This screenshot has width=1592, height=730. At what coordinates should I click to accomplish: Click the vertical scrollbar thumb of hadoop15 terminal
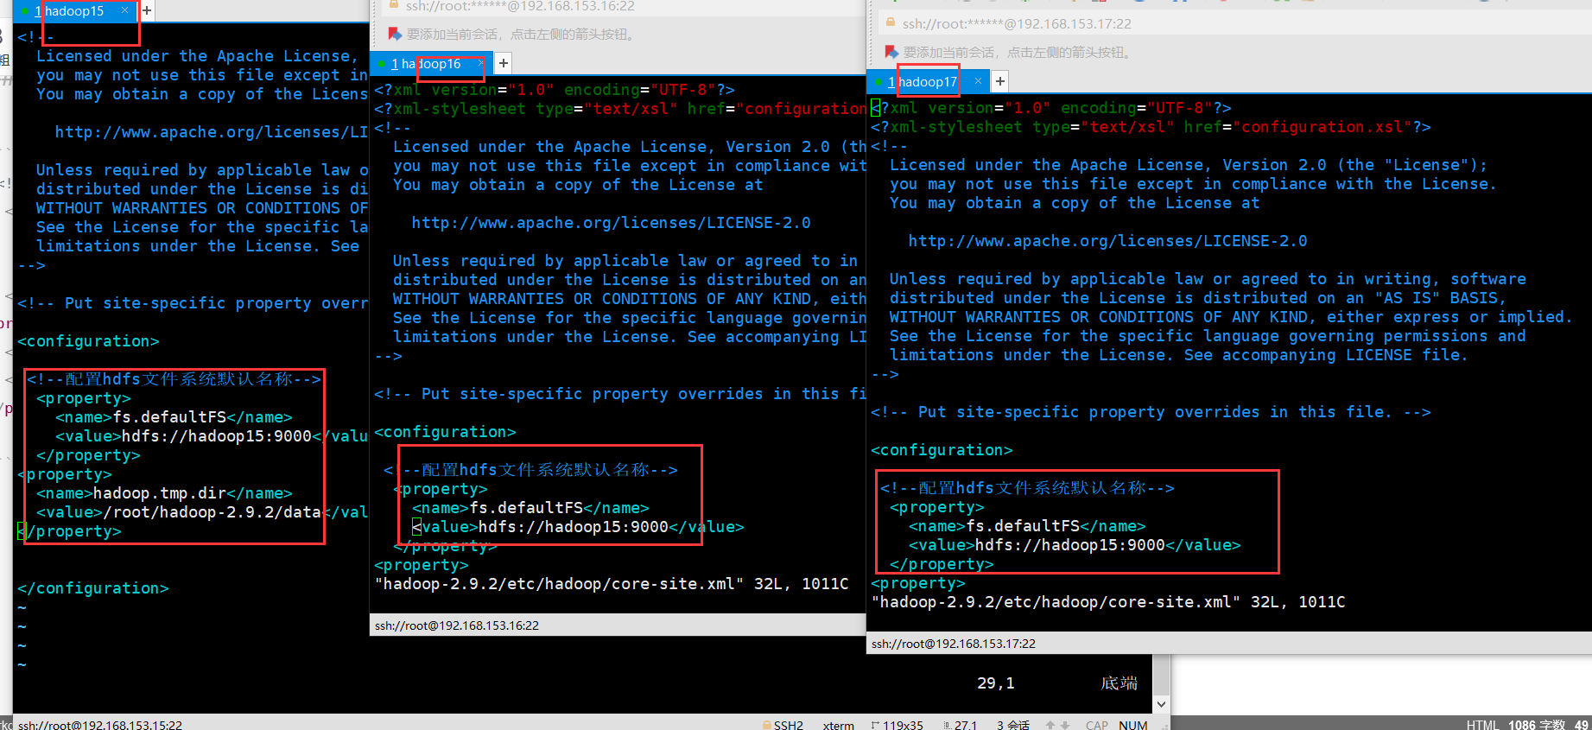click(1162, 675)
